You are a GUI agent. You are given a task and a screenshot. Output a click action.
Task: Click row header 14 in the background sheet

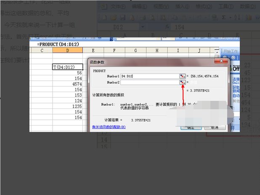pos(104,140)
